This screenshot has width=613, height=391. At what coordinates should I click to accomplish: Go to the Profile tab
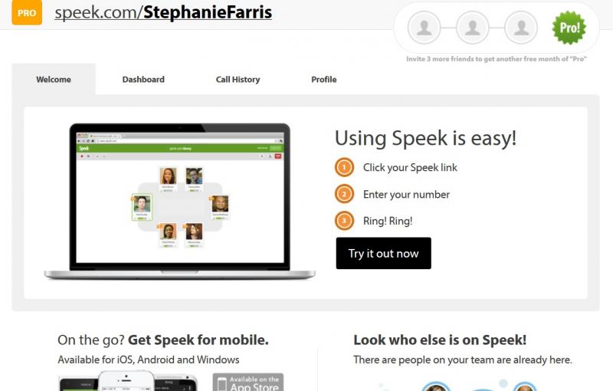point(323,80)
